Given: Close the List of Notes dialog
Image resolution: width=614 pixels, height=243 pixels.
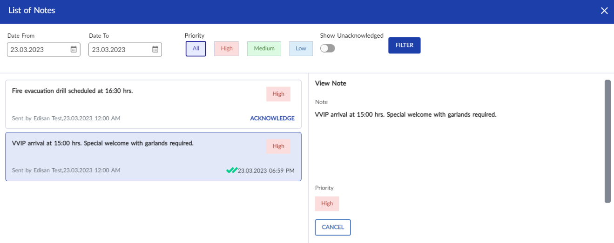Looking at the screenshot, I should click(604, 11).
